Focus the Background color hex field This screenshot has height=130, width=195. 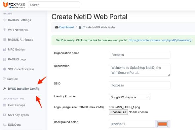coord(132,124)
